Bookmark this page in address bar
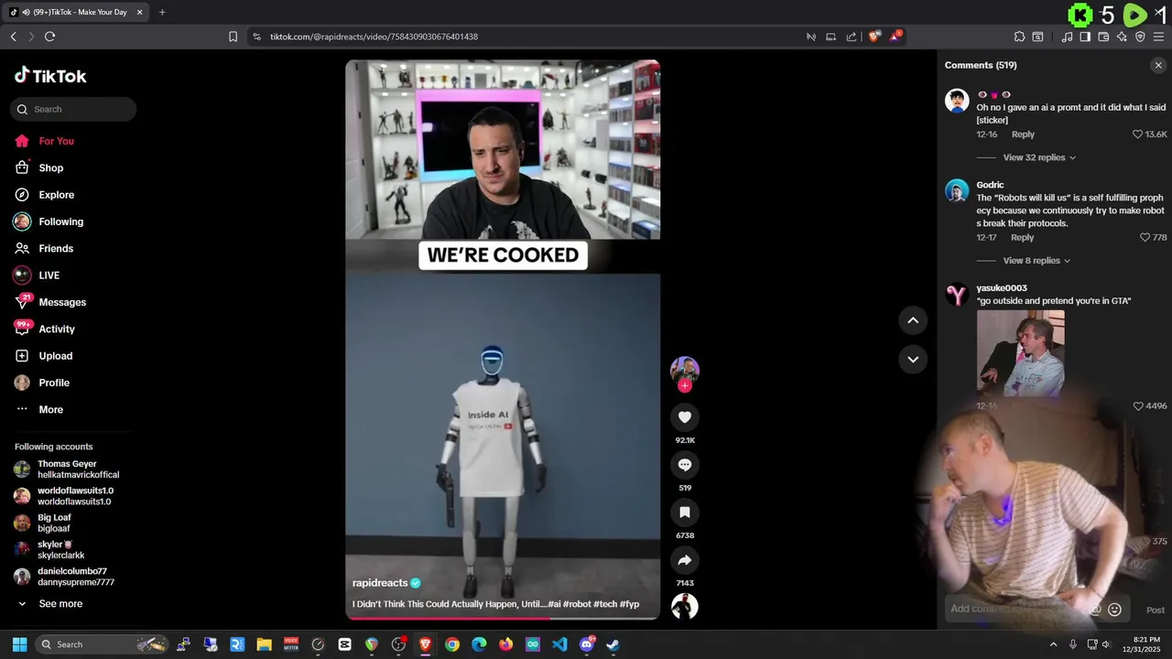This screenshot has height=659, width=1172. (233, 37)
